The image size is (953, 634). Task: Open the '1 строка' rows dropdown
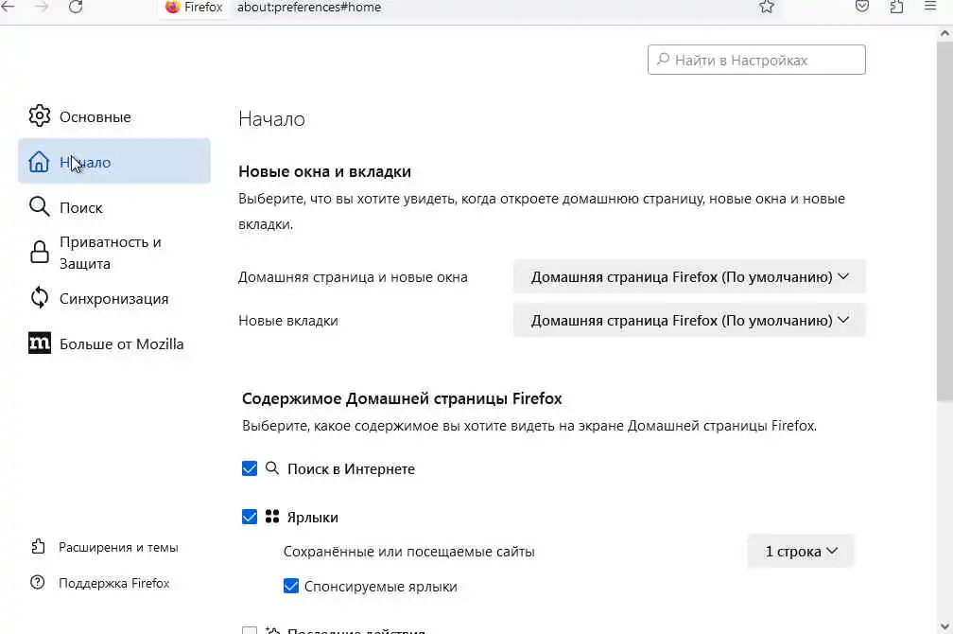[x=801, y=552]
